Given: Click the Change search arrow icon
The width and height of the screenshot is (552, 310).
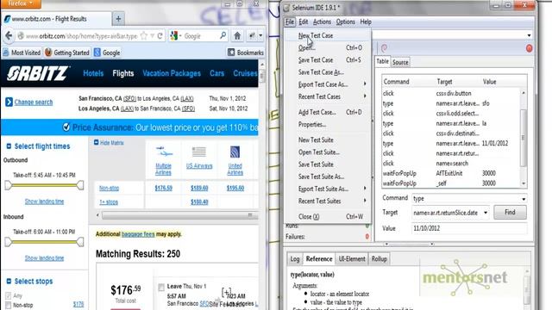Looking at the screenshot, I should [x=9, y=102].
